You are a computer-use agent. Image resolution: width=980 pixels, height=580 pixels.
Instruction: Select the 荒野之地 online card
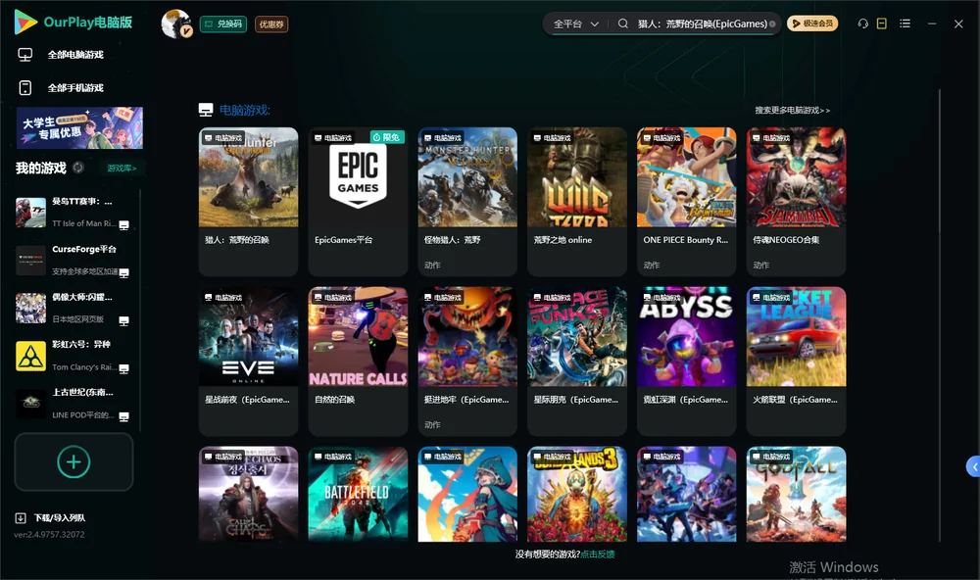577,201
